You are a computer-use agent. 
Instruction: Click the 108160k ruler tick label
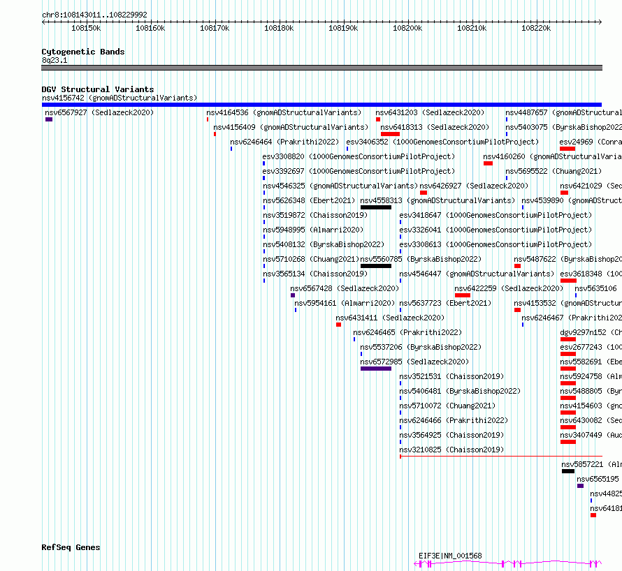coord(150,28)
